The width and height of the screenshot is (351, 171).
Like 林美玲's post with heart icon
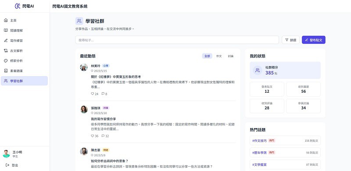[93, 94]
